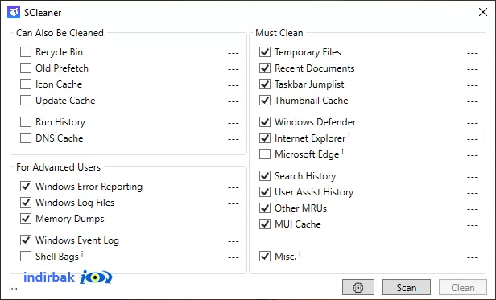Toggle off Taskbar Jumplist

click(265, 84)
